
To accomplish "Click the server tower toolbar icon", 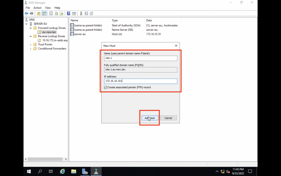I will [81, 13].
